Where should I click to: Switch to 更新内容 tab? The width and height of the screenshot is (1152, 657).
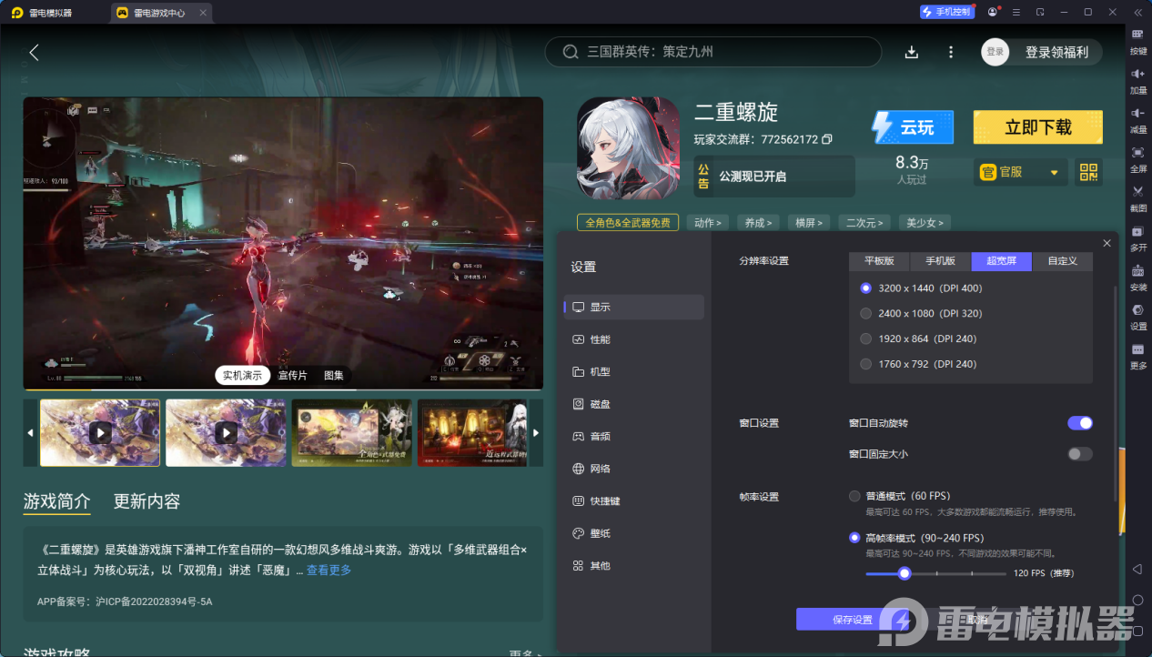(x=147, y=501)
